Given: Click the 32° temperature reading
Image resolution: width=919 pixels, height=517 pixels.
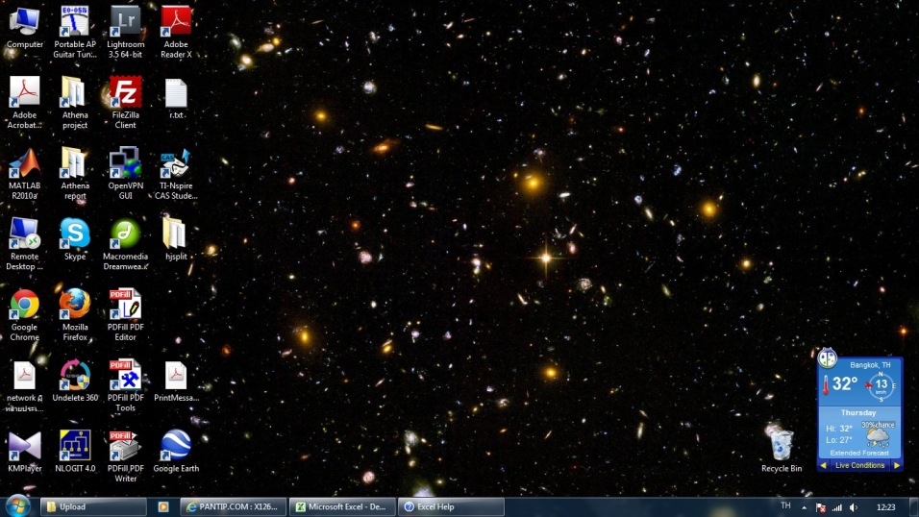Looking at the screenshot, I should tap(845, 384).
